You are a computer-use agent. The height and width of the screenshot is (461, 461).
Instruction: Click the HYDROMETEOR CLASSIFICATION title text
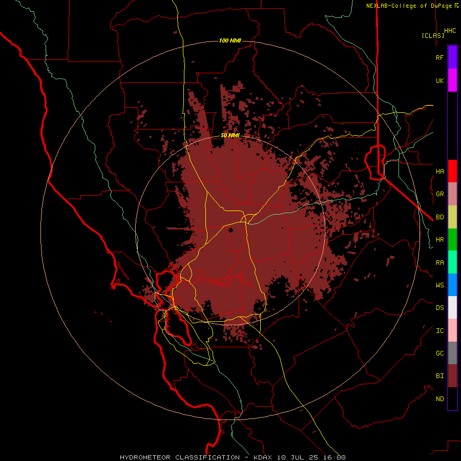[180, 457]
